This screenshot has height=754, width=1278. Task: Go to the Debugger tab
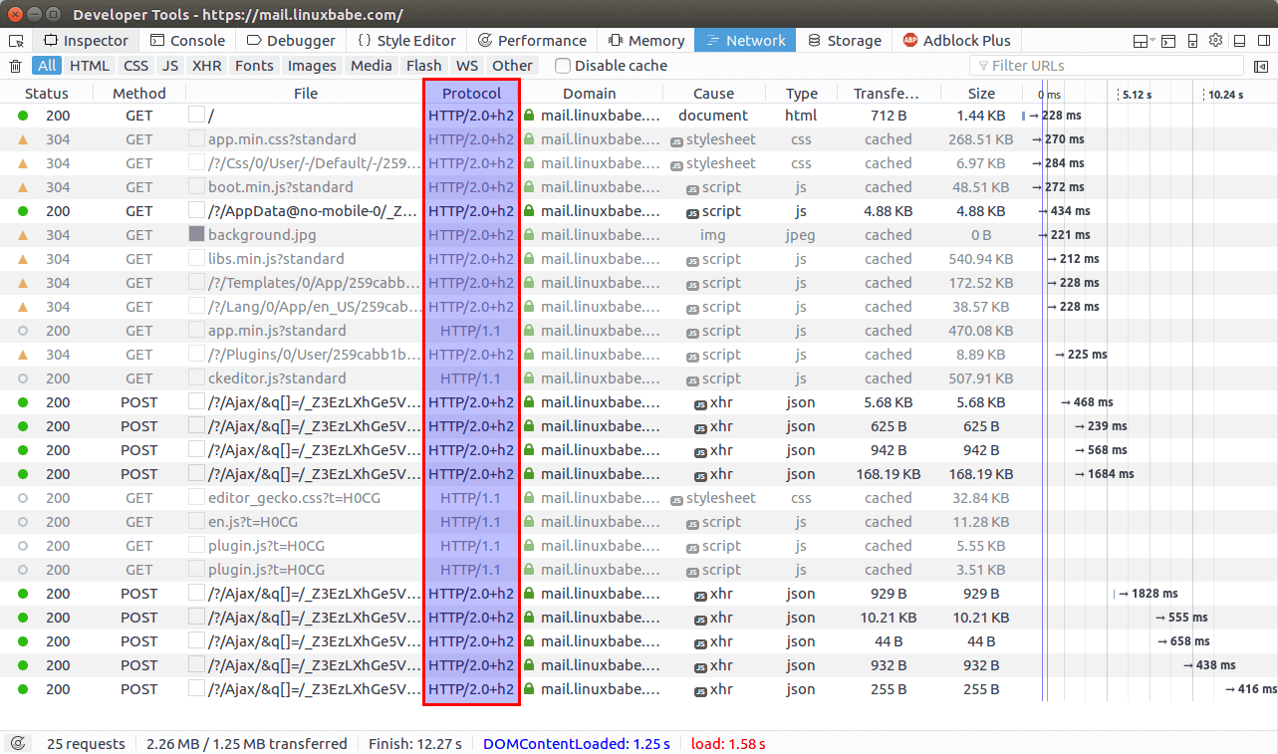point(291,41)
